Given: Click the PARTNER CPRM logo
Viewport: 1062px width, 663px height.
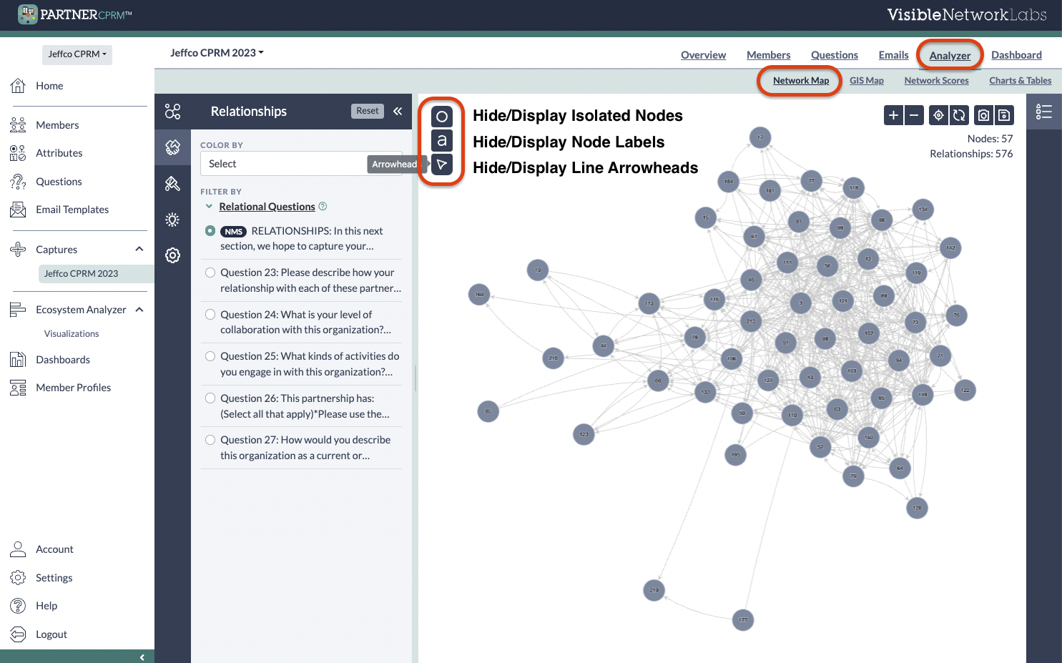Looking at the screenshot, I should [x=75, y=14].
